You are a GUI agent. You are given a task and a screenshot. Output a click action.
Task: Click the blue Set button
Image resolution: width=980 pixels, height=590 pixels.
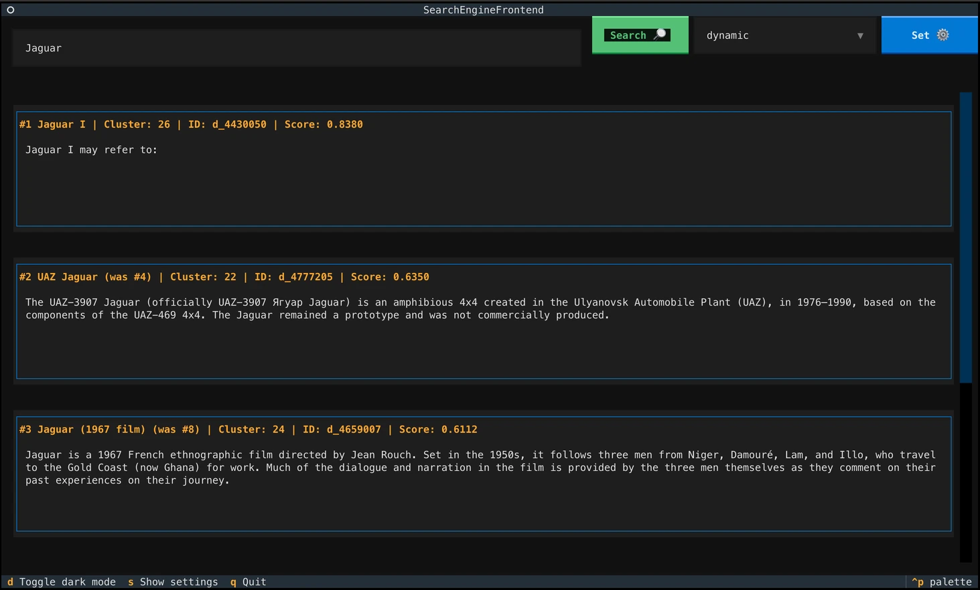pyautogui.click(x=929, y=35)
